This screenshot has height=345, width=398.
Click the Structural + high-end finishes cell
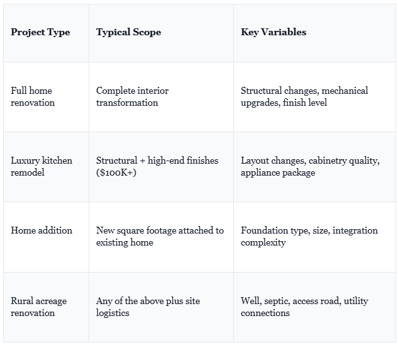click(161, 167)
